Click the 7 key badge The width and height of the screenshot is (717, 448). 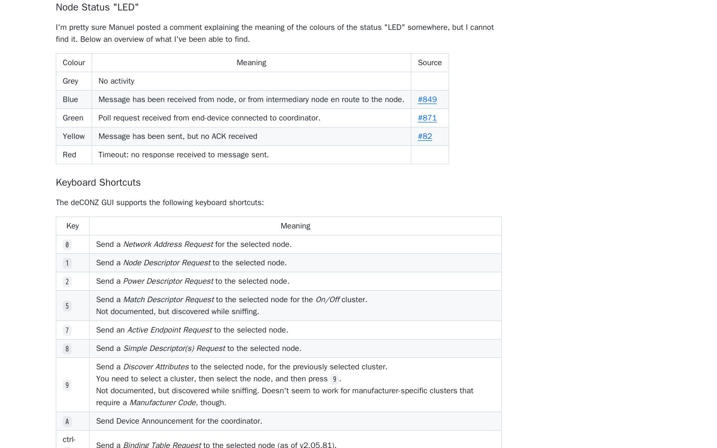(67, 331)
